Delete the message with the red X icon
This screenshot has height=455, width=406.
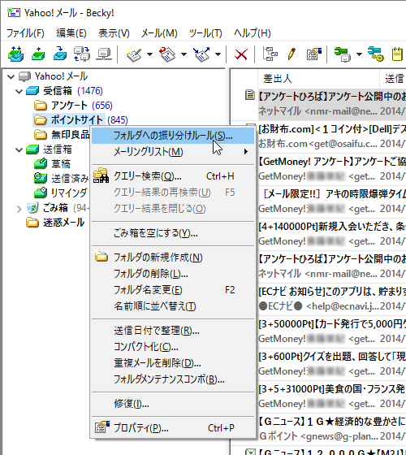[241, 54]
